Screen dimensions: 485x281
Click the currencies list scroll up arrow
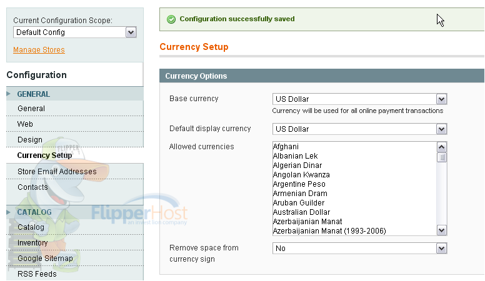[442, 147]
